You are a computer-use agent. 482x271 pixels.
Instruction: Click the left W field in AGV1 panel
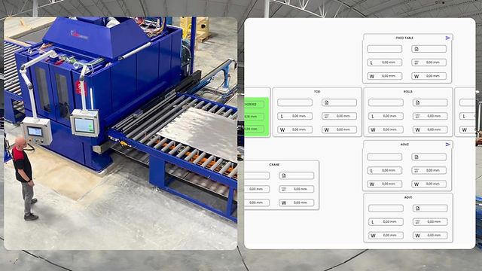(x=386, y=236)
